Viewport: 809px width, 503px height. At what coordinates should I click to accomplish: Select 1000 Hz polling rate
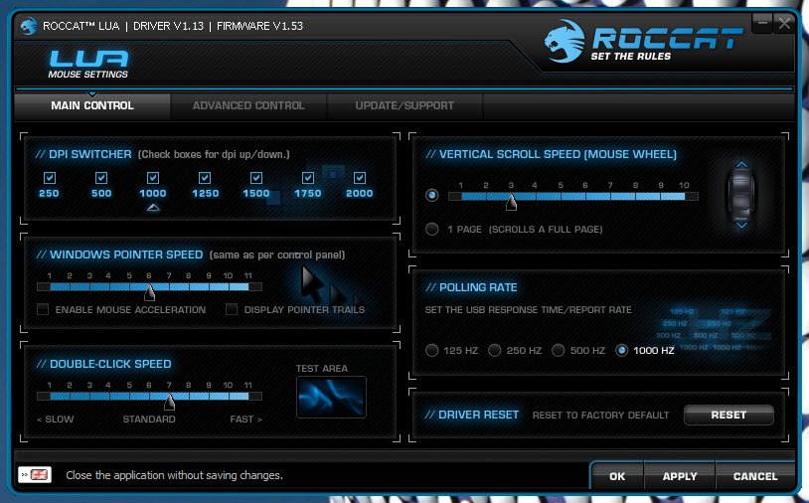(622, 350)
